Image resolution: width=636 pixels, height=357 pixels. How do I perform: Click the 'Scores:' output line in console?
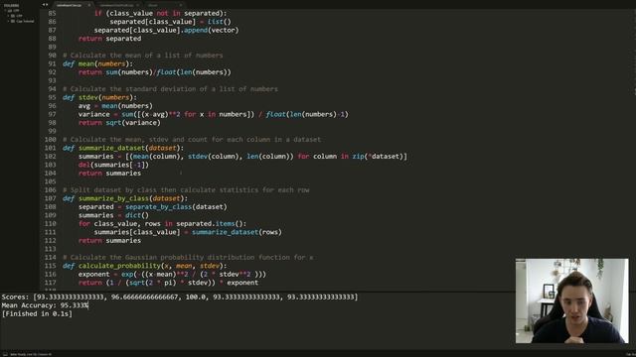click(180, 297)
